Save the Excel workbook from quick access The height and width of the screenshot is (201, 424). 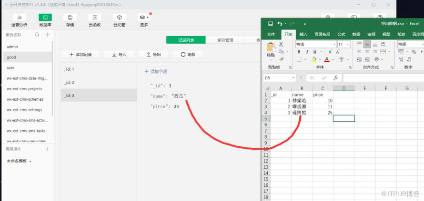[271, 24]
